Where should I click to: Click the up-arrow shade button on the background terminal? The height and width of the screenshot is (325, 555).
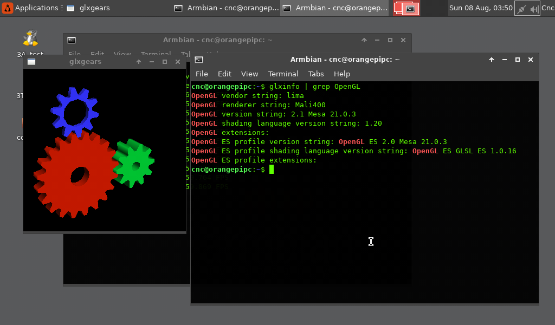pos(364,40)
